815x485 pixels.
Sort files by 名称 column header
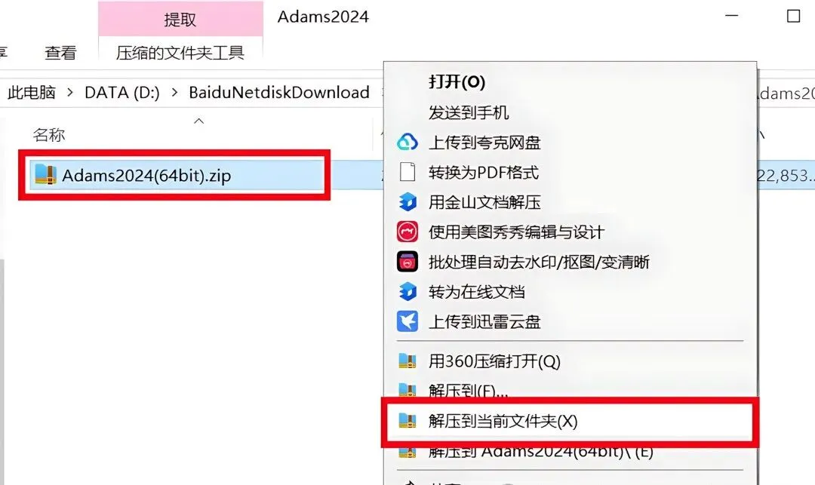[x=49, y=135]
